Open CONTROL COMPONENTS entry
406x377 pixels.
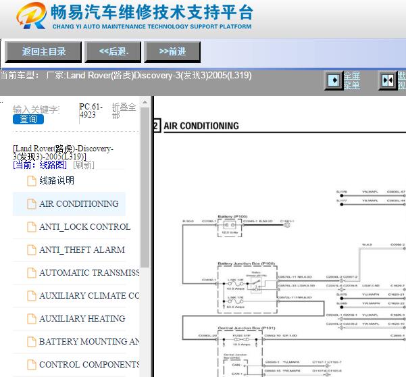(89, 365)
